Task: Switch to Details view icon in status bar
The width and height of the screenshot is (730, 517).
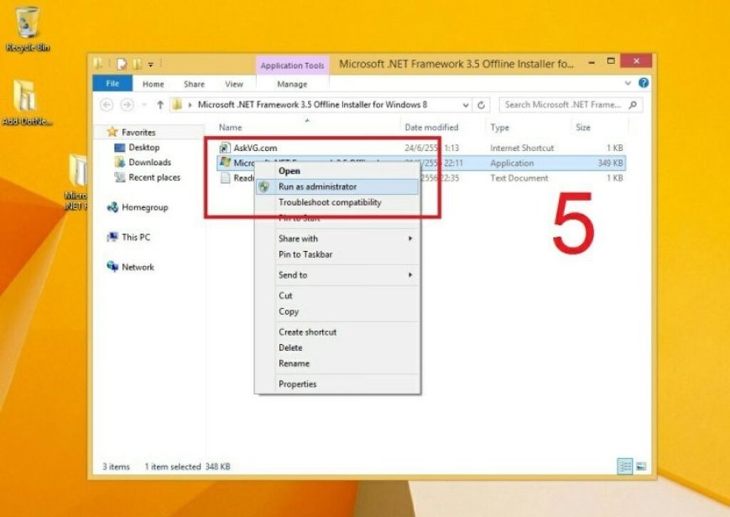Action: pos(625,467)
